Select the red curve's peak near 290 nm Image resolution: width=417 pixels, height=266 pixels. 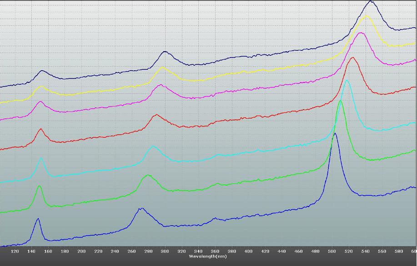pos(156,115)
